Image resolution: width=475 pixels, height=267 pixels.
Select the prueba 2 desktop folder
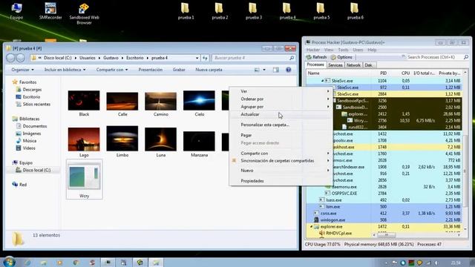[x=220, y=11]
